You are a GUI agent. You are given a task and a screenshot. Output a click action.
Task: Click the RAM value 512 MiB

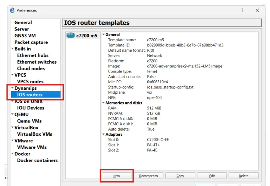pyautogui.click(x=154, y=108)
